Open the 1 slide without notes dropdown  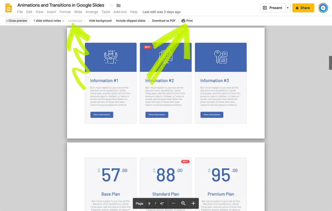(49, 21)
